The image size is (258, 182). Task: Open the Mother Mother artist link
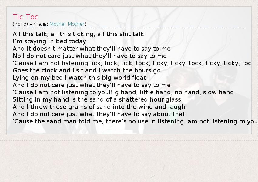pyautogui.click(x=67, y=24)
